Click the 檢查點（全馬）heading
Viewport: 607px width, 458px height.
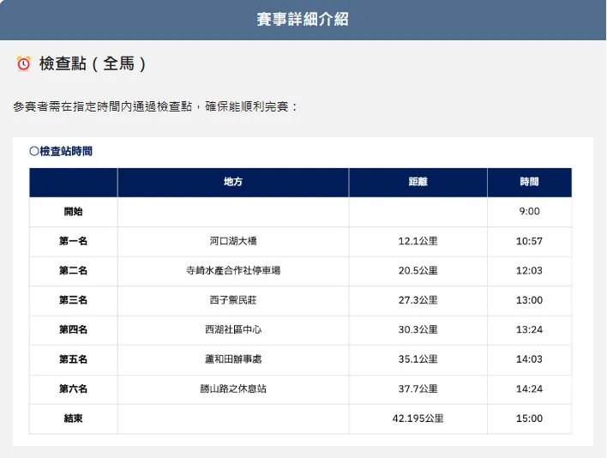93,63
